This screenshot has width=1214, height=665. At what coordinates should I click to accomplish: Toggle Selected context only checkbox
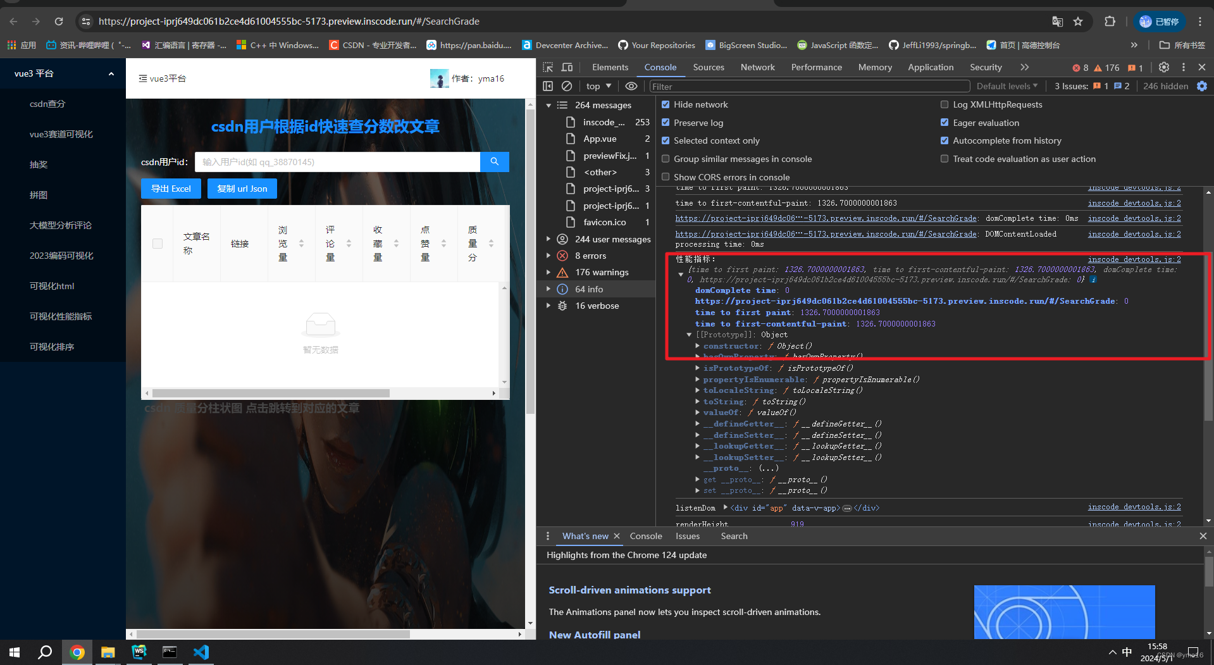pyautogui.click(x=666, y=140)
